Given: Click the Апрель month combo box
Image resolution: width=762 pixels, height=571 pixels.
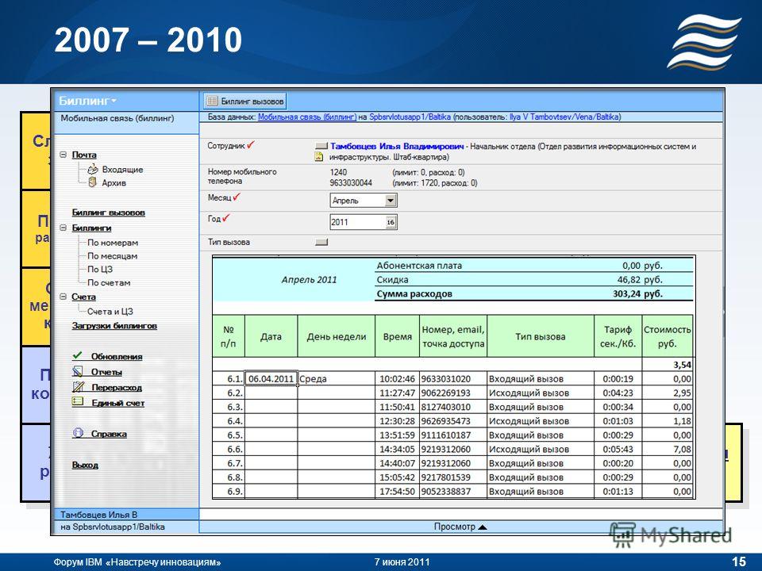Looking at the screenshot, I should tap(364, 200).
